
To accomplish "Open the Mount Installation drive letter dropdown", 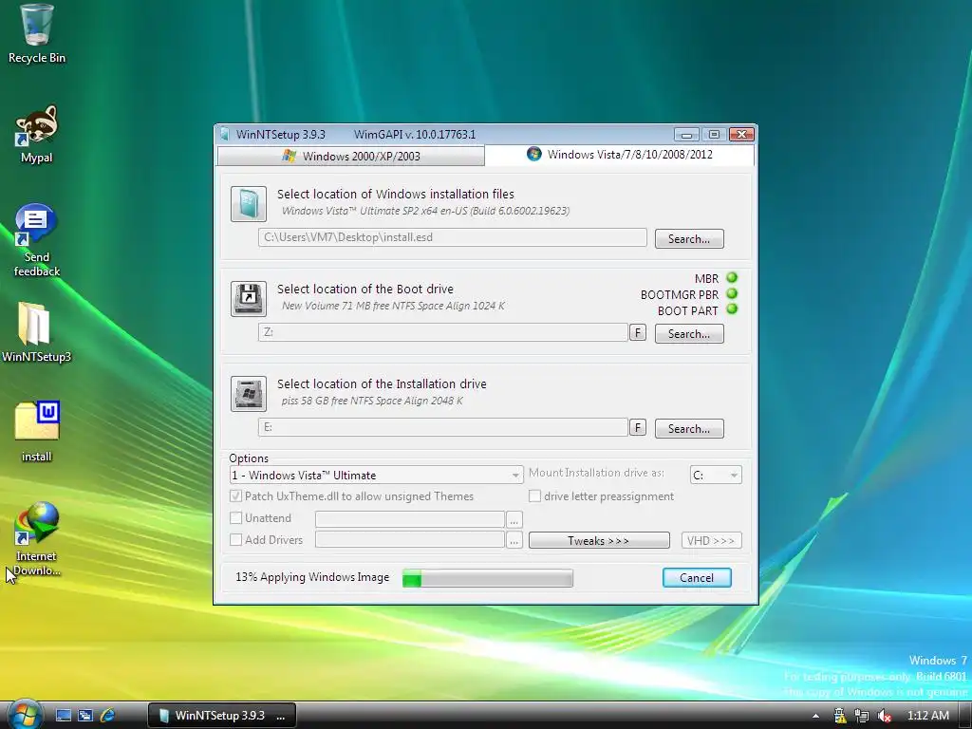I will click(716, 475).
